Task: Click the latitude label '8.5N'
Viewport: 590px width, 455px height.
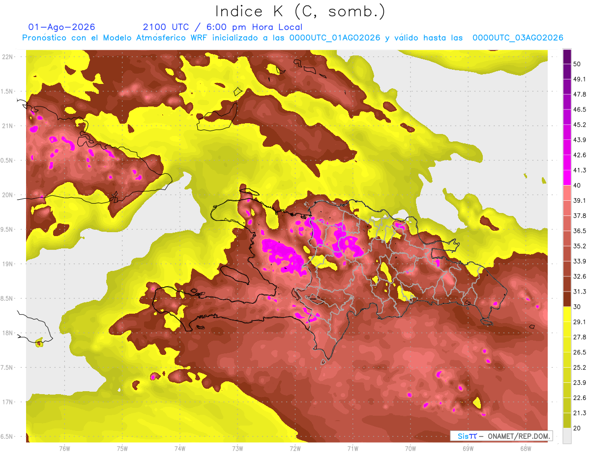Action: click(7, 299)
